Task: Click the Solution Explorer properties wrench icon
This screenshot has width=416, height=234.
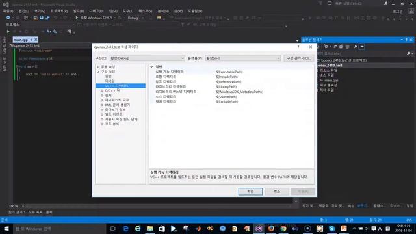Action: (x=356, y=47)
